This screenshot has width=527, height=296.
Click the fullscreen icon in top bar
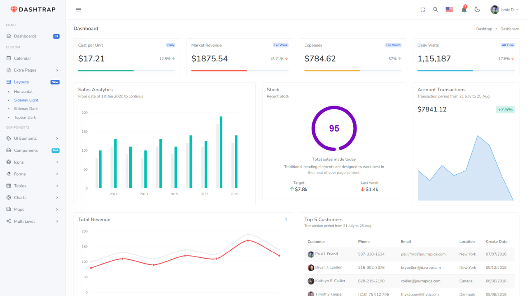pyautogui.click(x=422, y=9)
